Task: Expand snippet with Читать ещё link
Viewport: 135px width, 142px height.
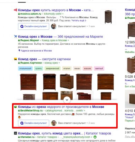Action: (x=79, y=21)
